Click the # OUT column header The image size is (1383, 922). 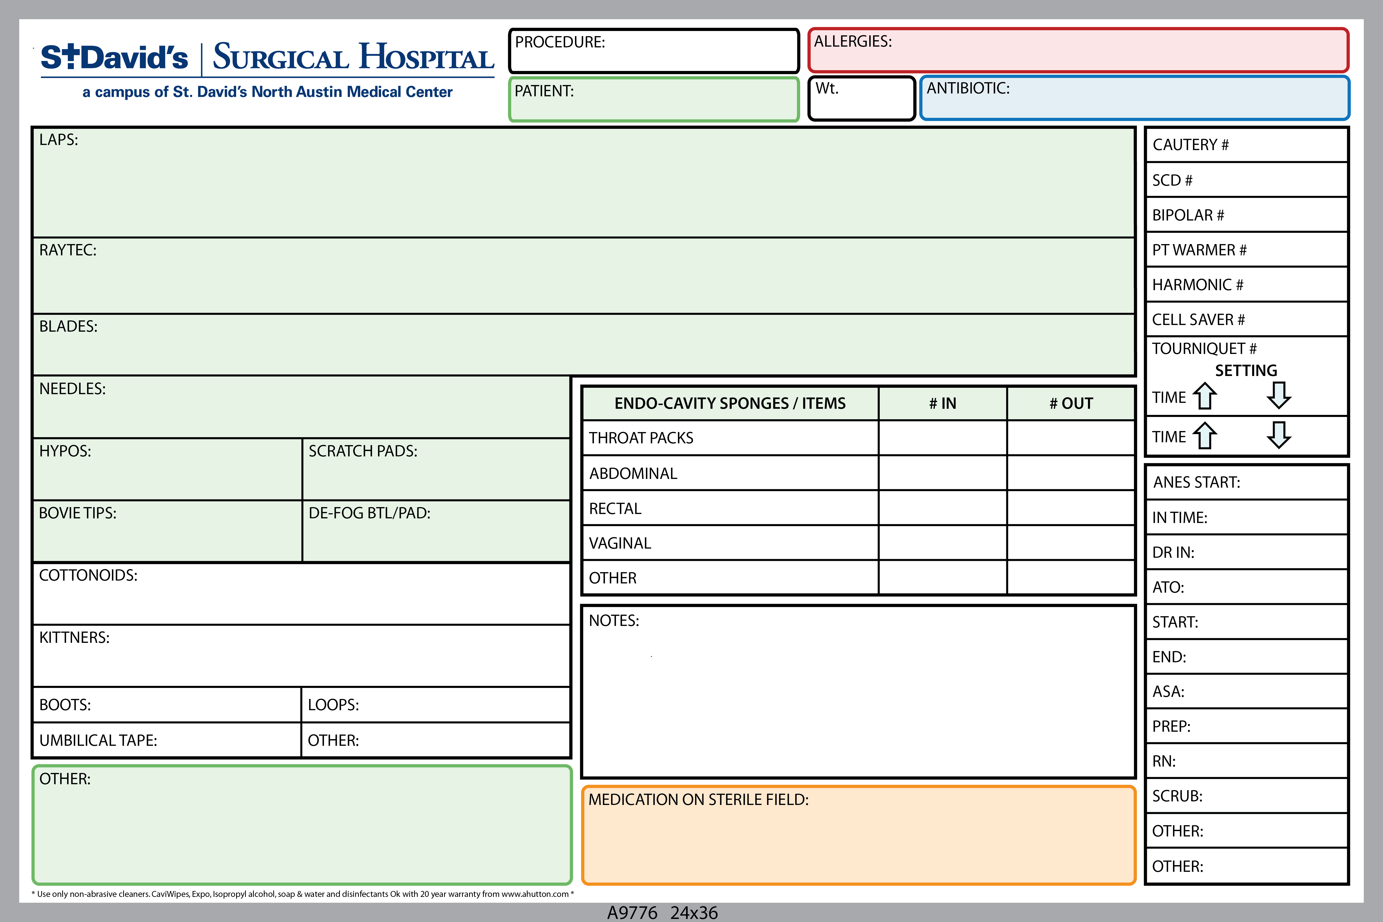1071,403
